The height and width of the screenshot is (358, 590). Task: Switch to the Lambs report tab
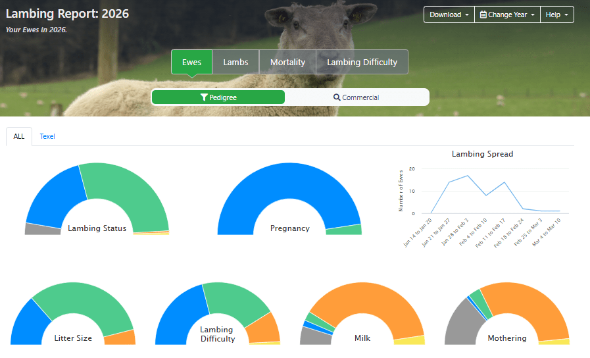(x=235, y=62)
